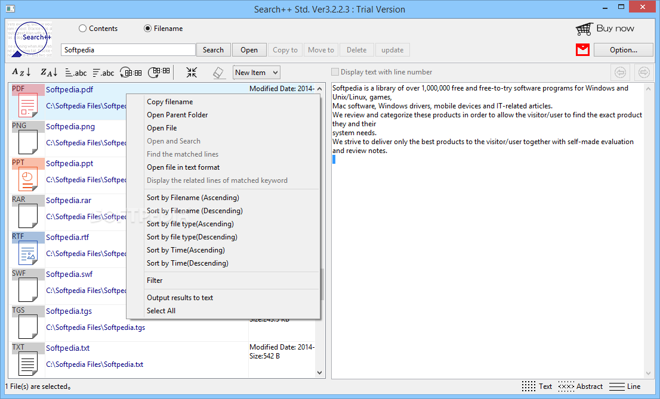This screenshot has width=660, height=399.
Task: Select the Contents radio button
Action: (82, 29)
